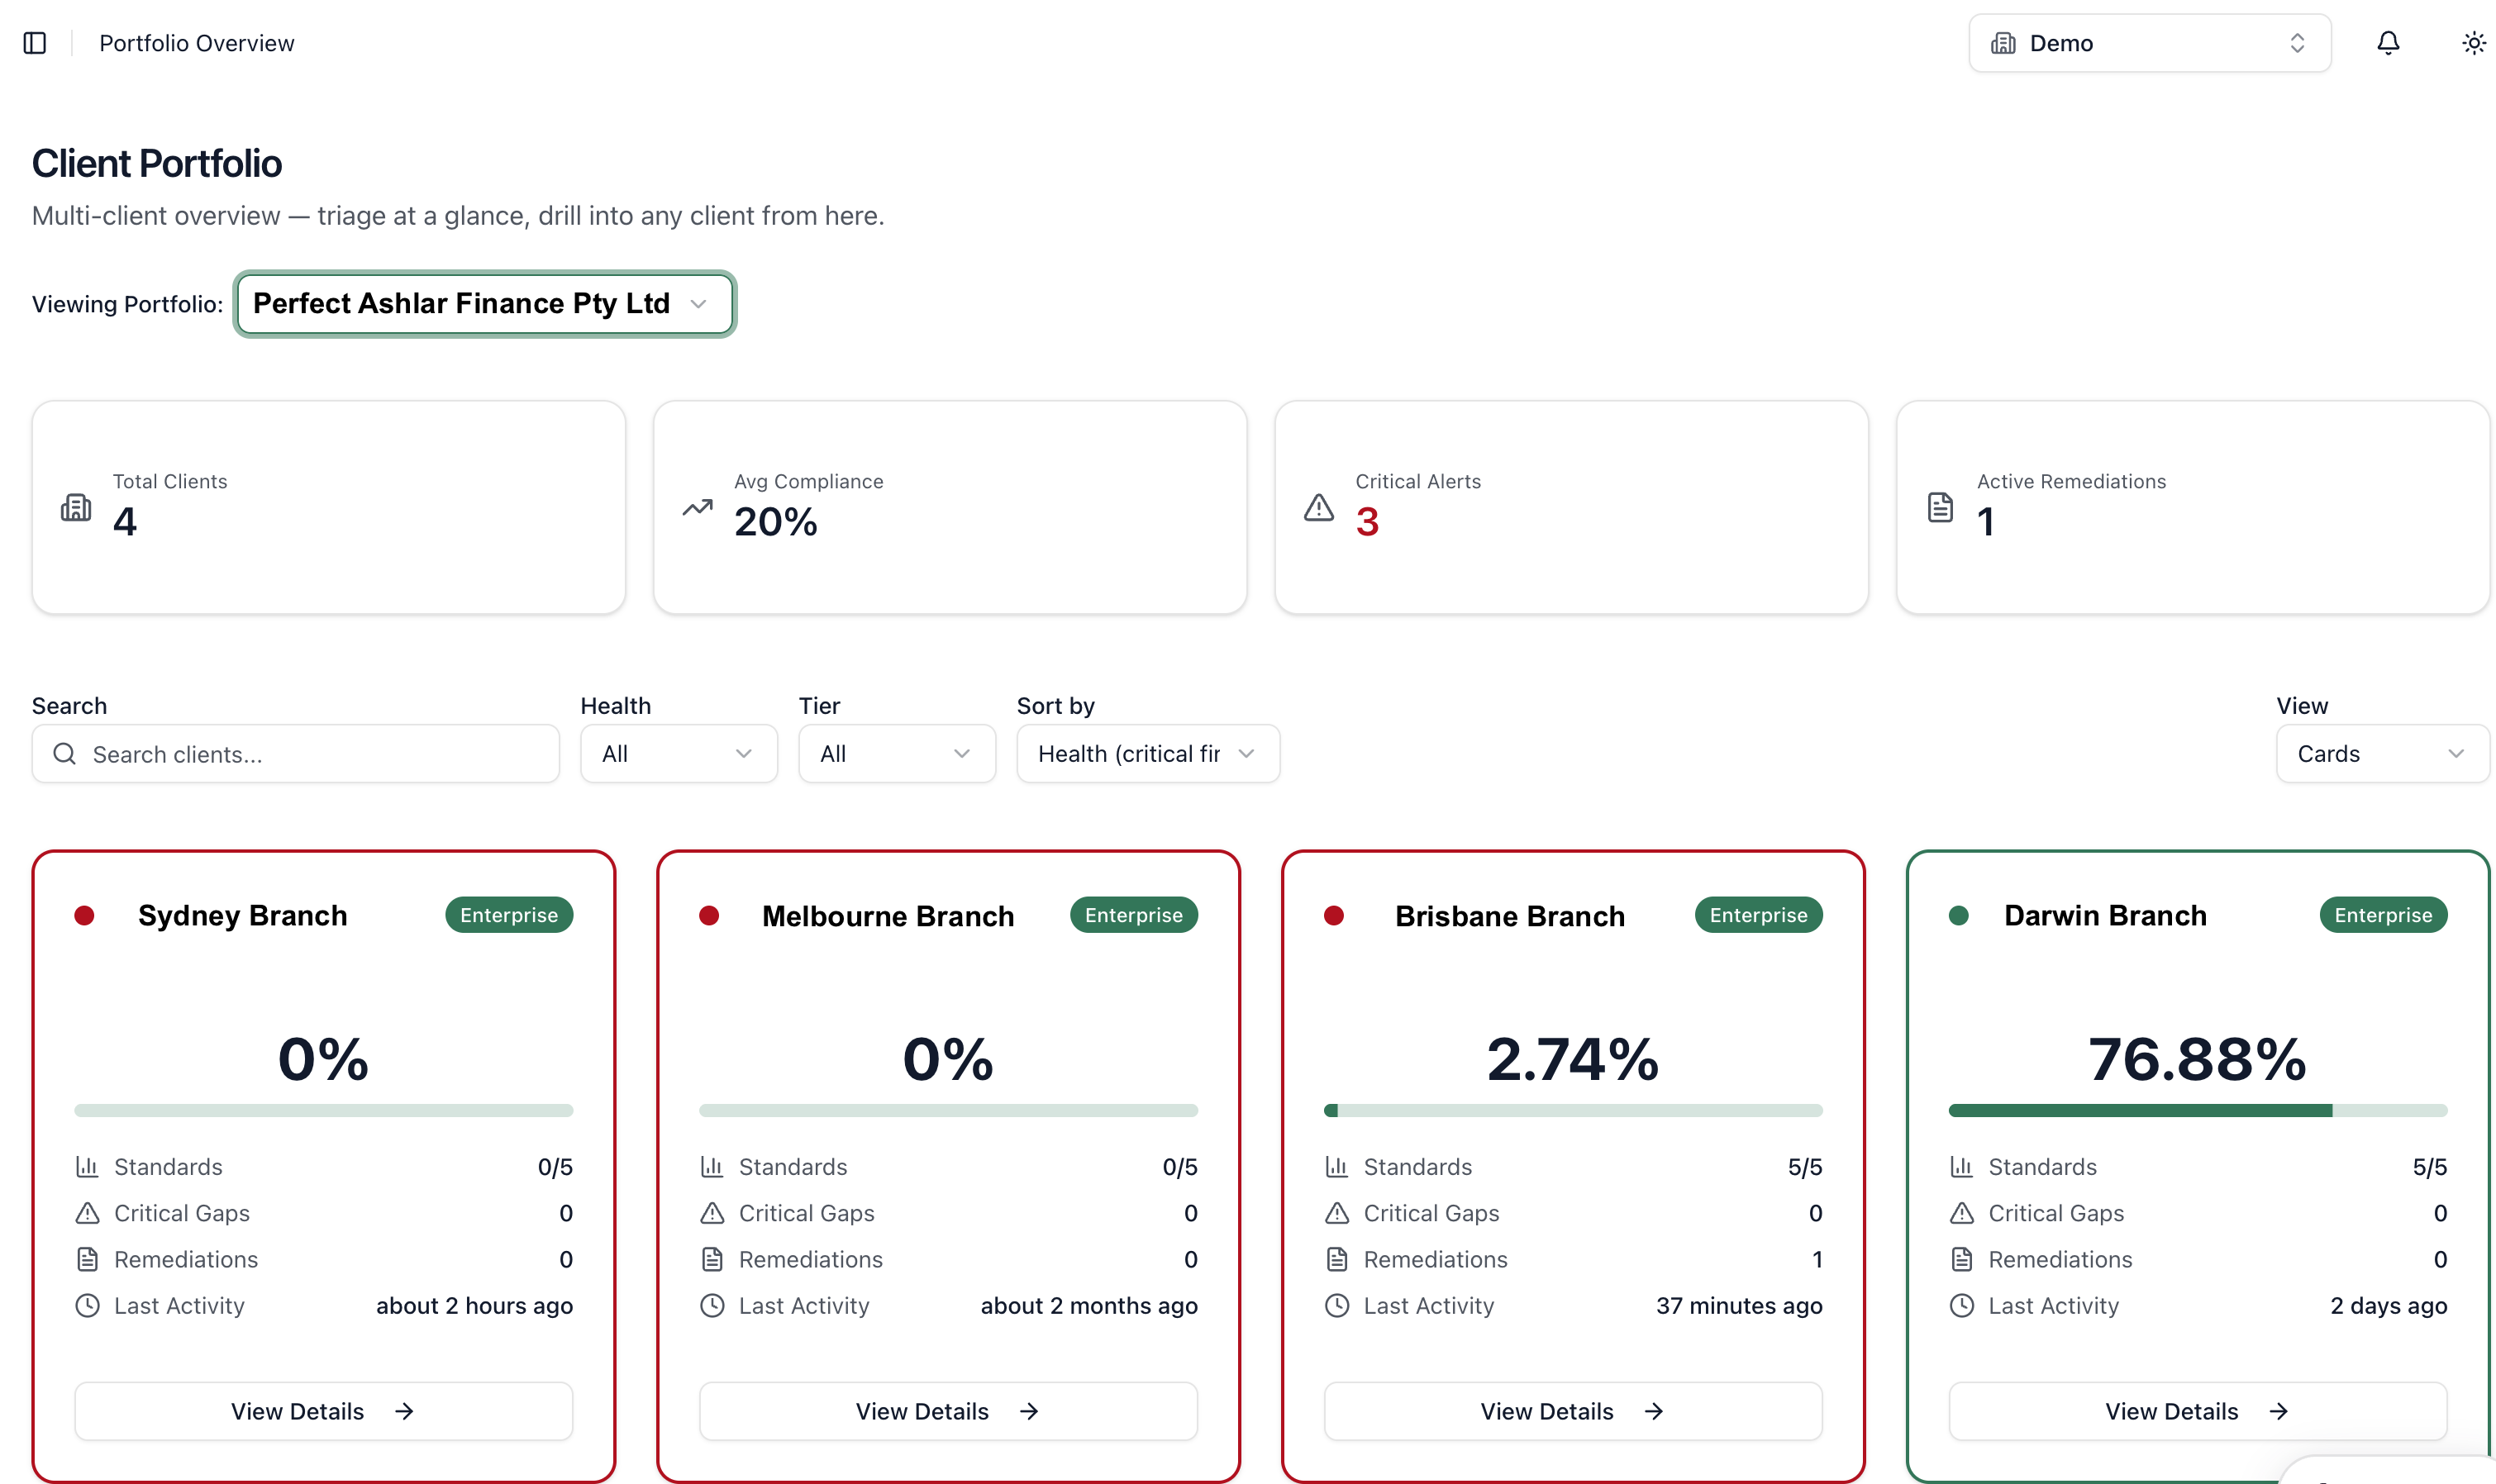The height and width of the screenshot is (1484, 2496).
Task: Open the Perfect Ashlar Finance portfolio dropdown
Action: click(485, 303)
